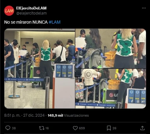Image resolution: width=150 pixels, height=134 pixels.
Task: Bookmark the tweet with the bookmark icon
Action: tap(109, 128)
